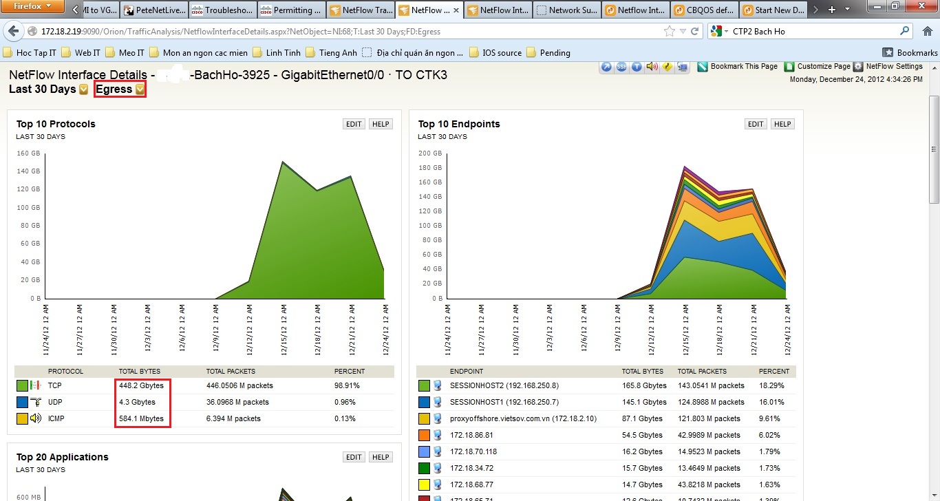Screen dimensions: 940x501
Task: Click EDIT on Top 20 Applications
Action: pos(354,457)
